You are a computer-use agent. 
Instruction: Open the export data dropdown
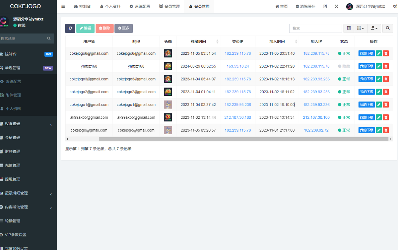point(374,29)
